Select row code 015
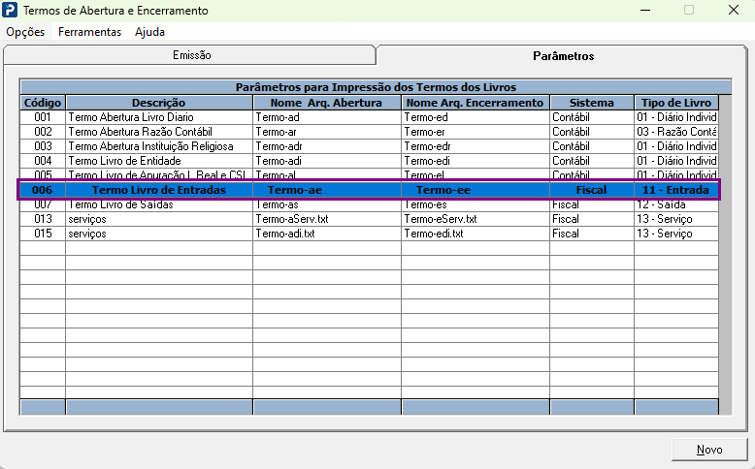Viewport: 755px width, 469px height. pos(43,234)
